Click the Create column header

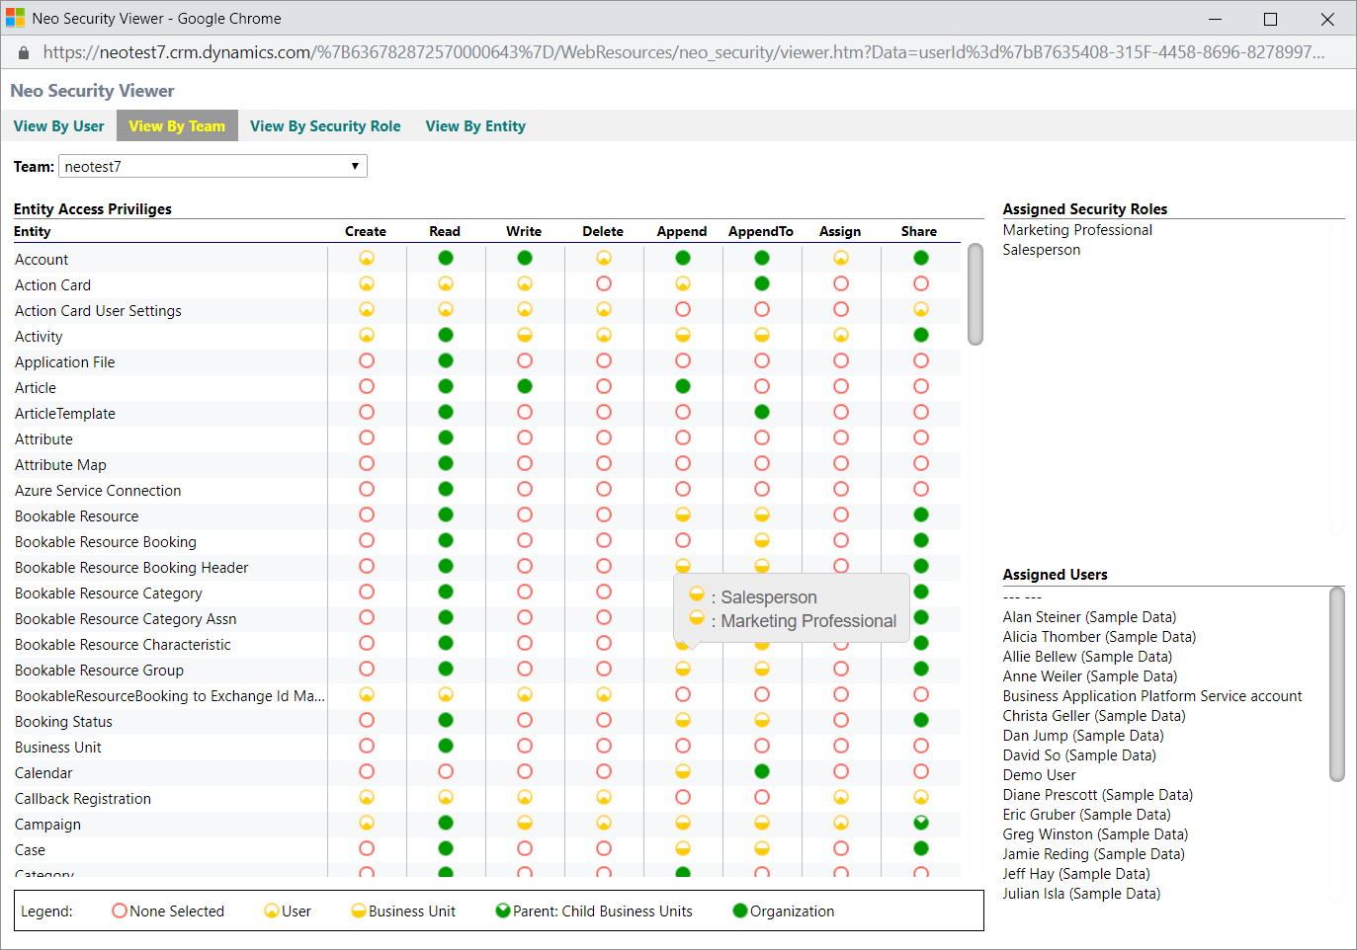click(x=366, y=231)
